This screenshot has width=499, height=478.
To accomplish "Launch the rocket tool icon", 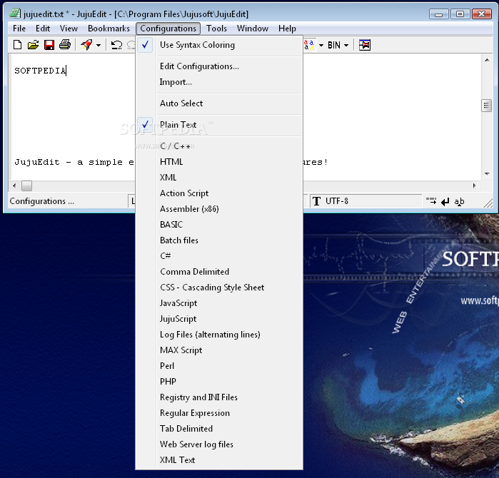I will point(86,45).
